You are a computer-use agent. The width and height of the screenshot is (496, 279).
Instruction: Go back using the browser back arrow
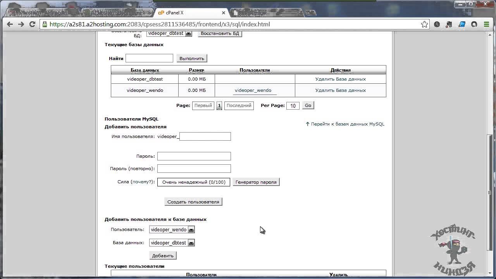tap(10, 24)
